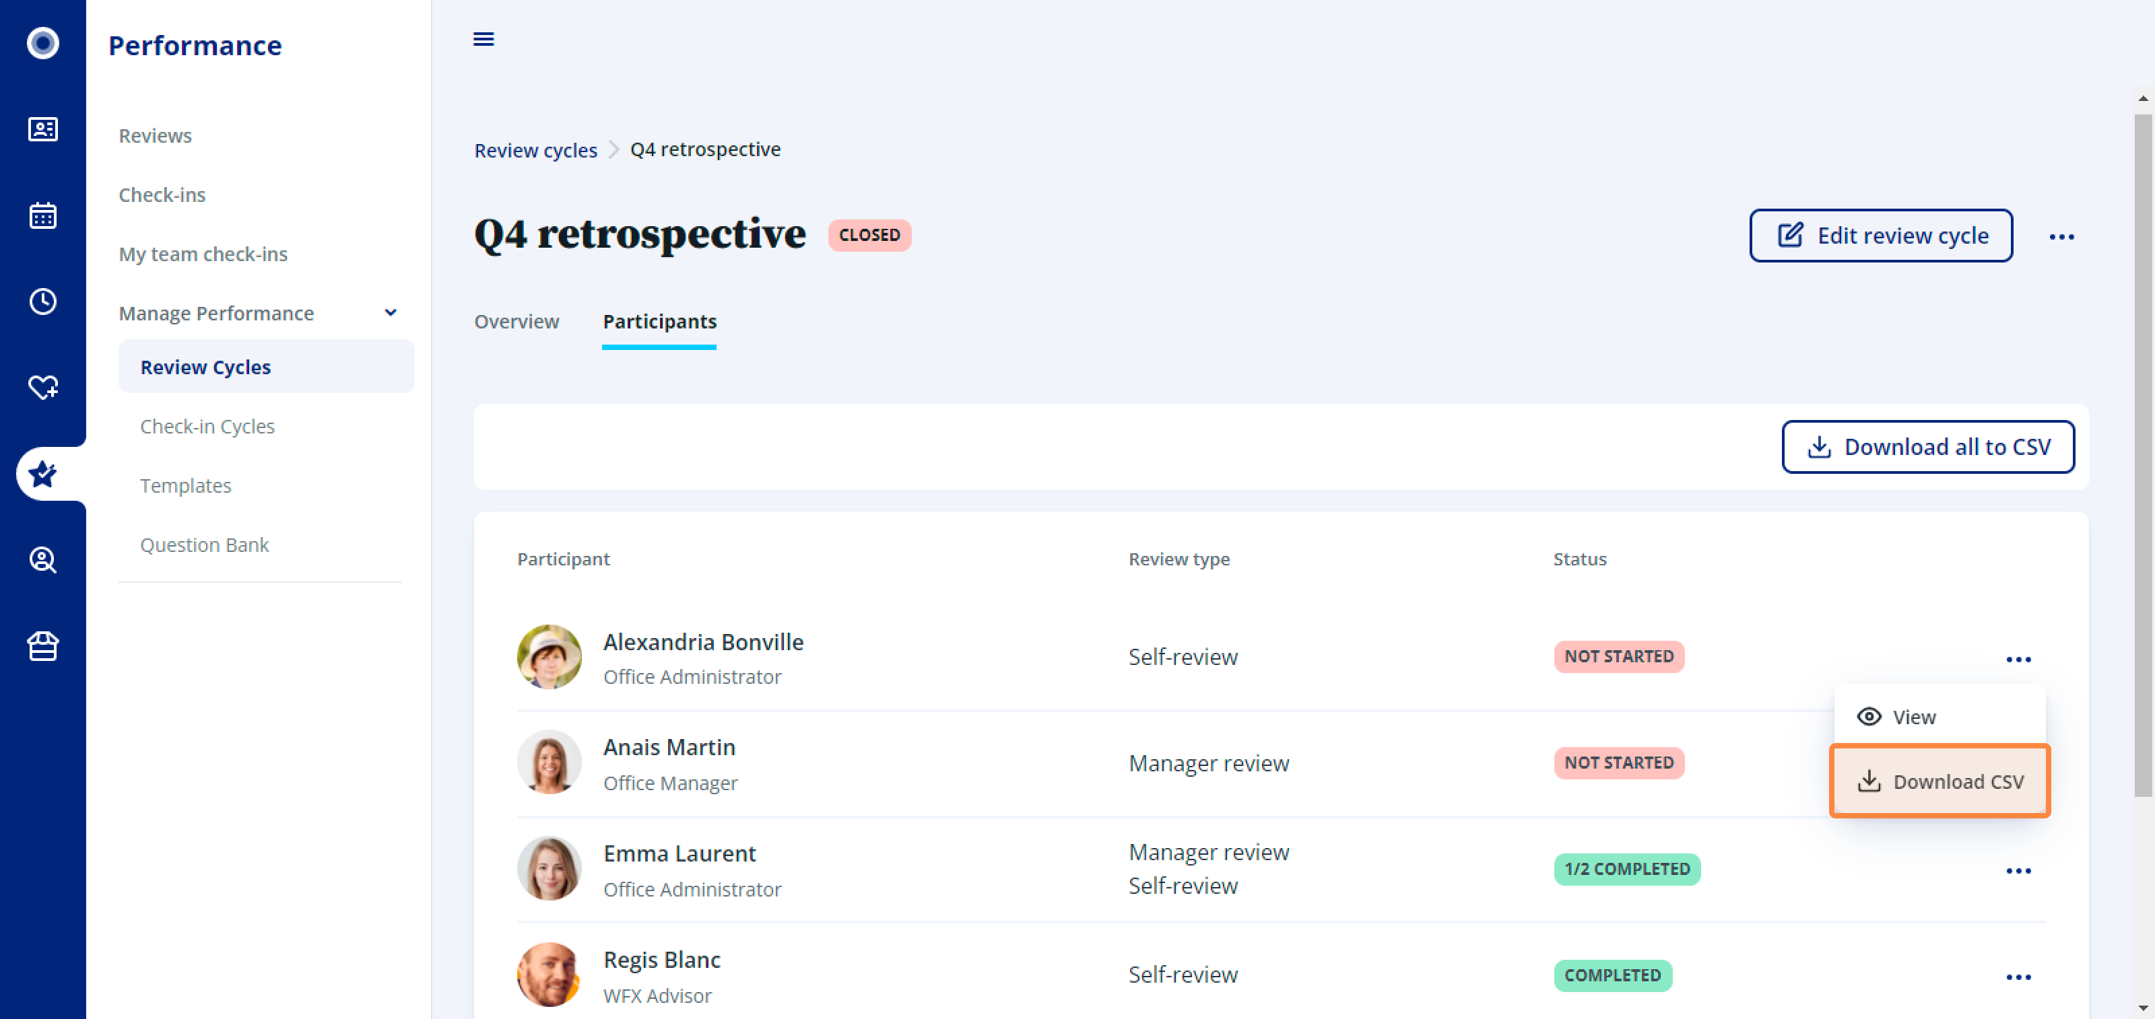2155x1019 pixels.
Task: Click the Review type column header
Action: click(1179, 559)
